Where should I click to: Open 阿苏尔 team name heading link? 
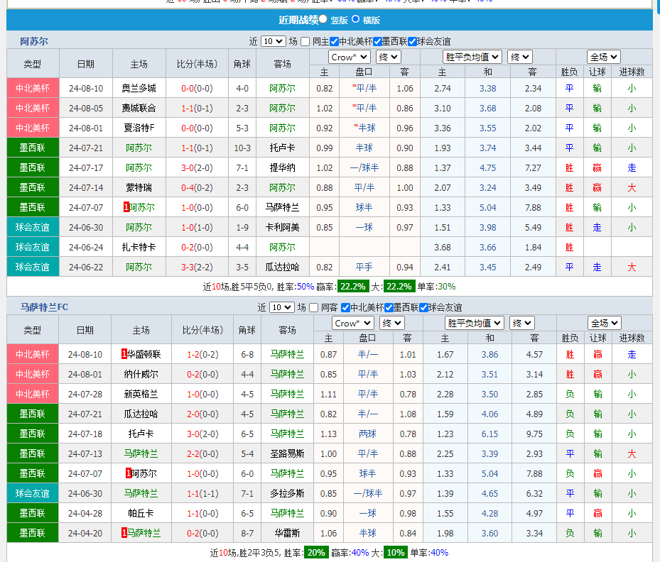pos(34,41)
